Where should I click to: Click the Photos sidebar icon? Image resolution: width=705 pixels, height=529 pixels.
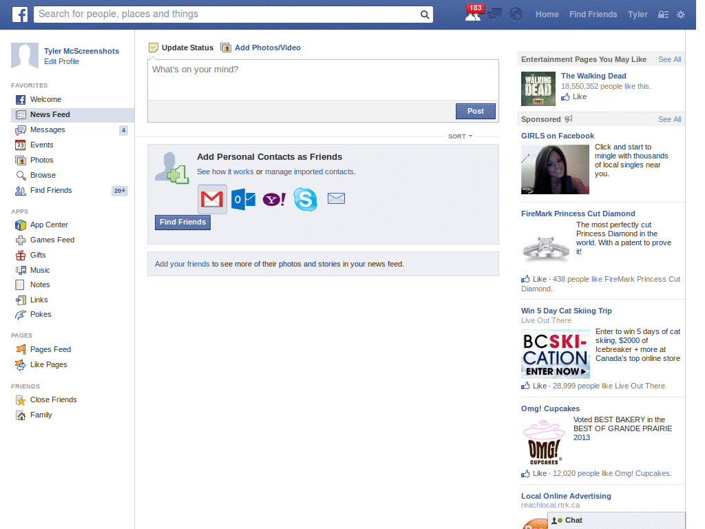coord(21,160)
